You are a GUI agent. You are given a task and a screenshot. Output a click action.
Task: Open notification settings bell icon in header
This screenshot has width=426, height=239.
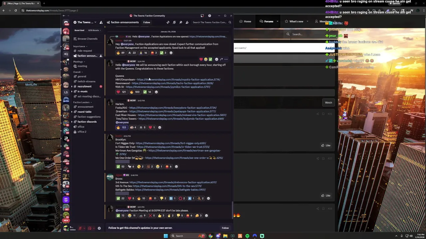coord(174,22)
